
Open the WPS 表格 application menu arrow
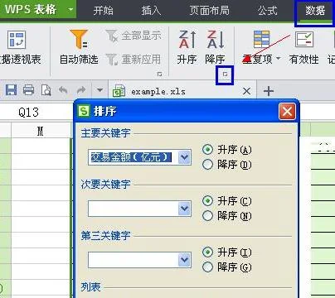click(x=70, y=9)
